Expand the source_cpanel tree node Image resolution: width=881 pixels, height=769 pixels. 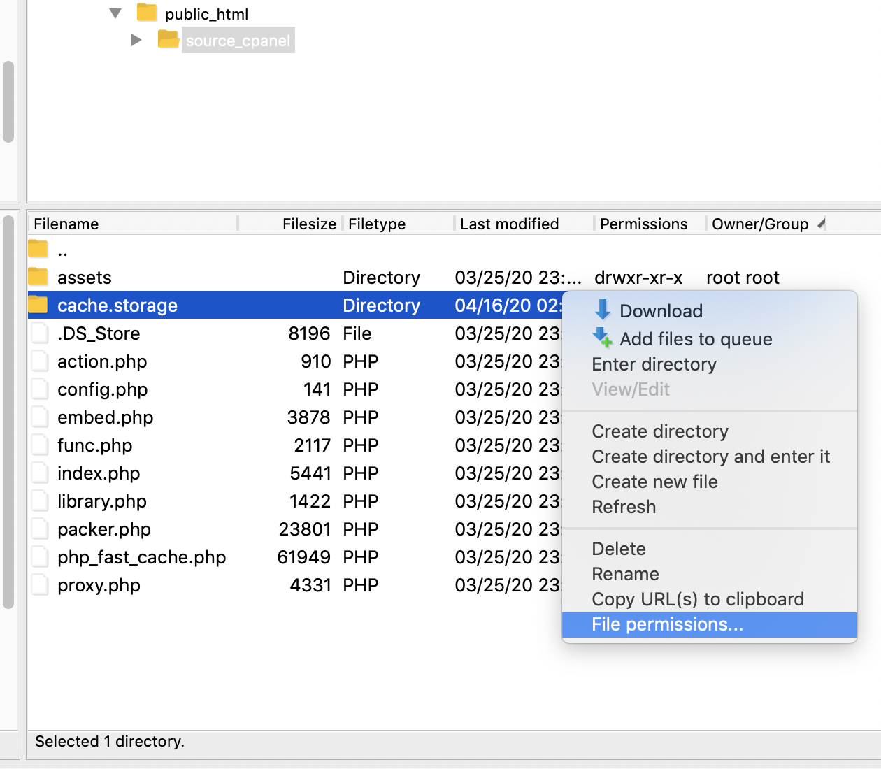[x=136, y=40]
